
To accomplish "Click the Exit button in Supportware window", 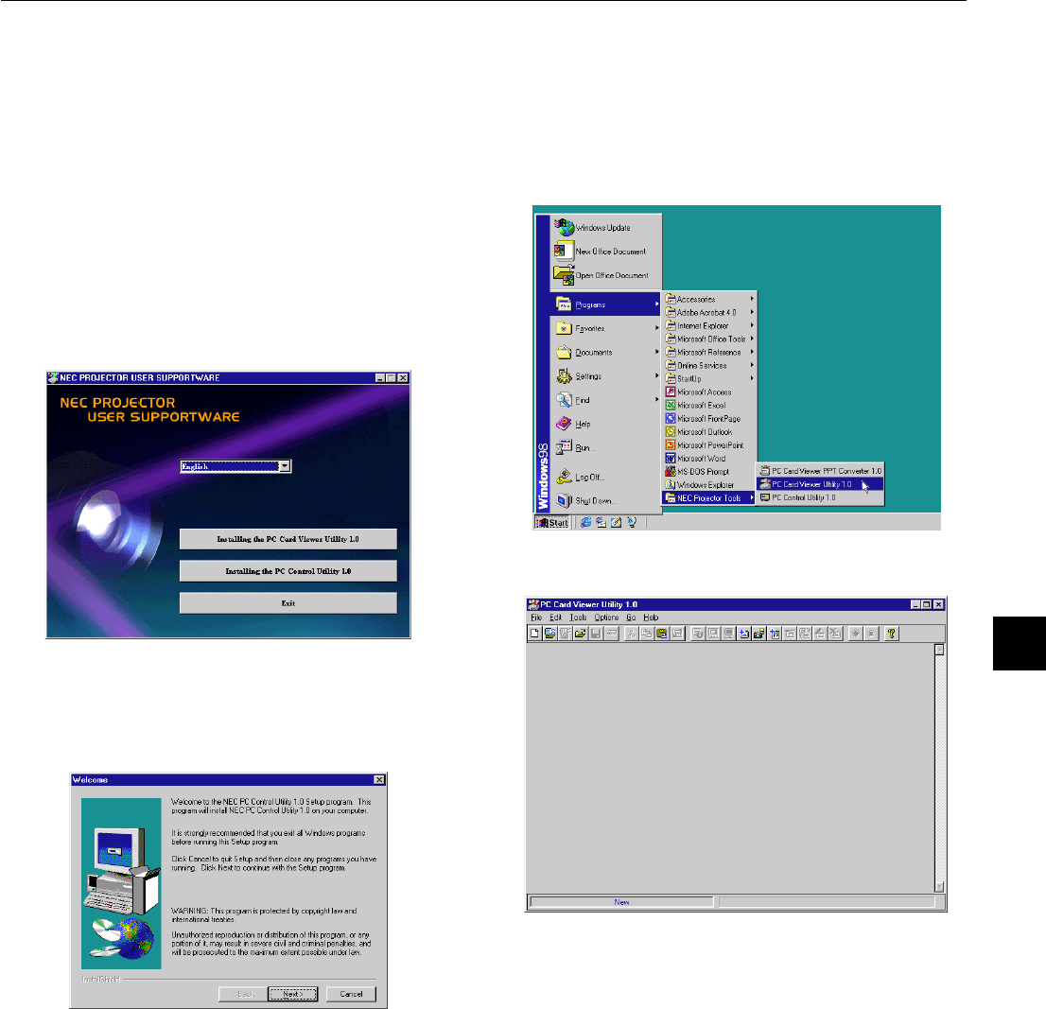I will click(288, 603).
